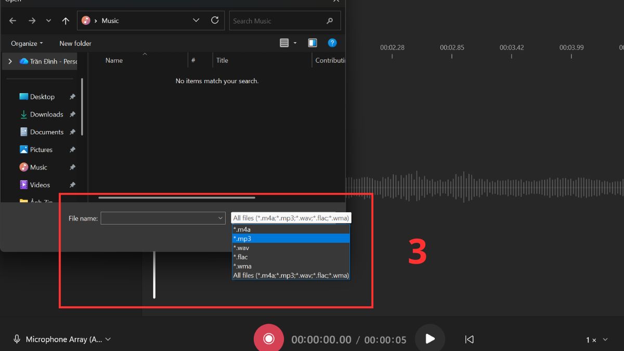Create a New folder
This screenshot has width=624, height=351.
(x=75, y=43)
